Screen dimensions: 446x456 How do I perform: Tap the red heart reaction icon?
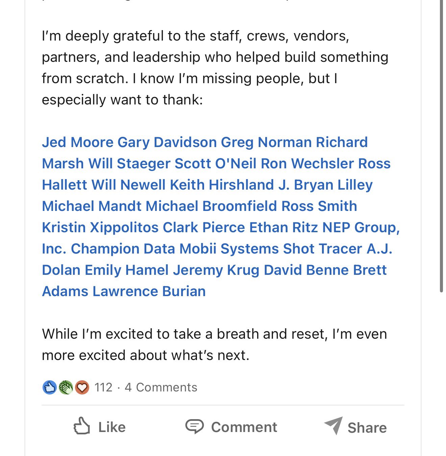[82, 387]
